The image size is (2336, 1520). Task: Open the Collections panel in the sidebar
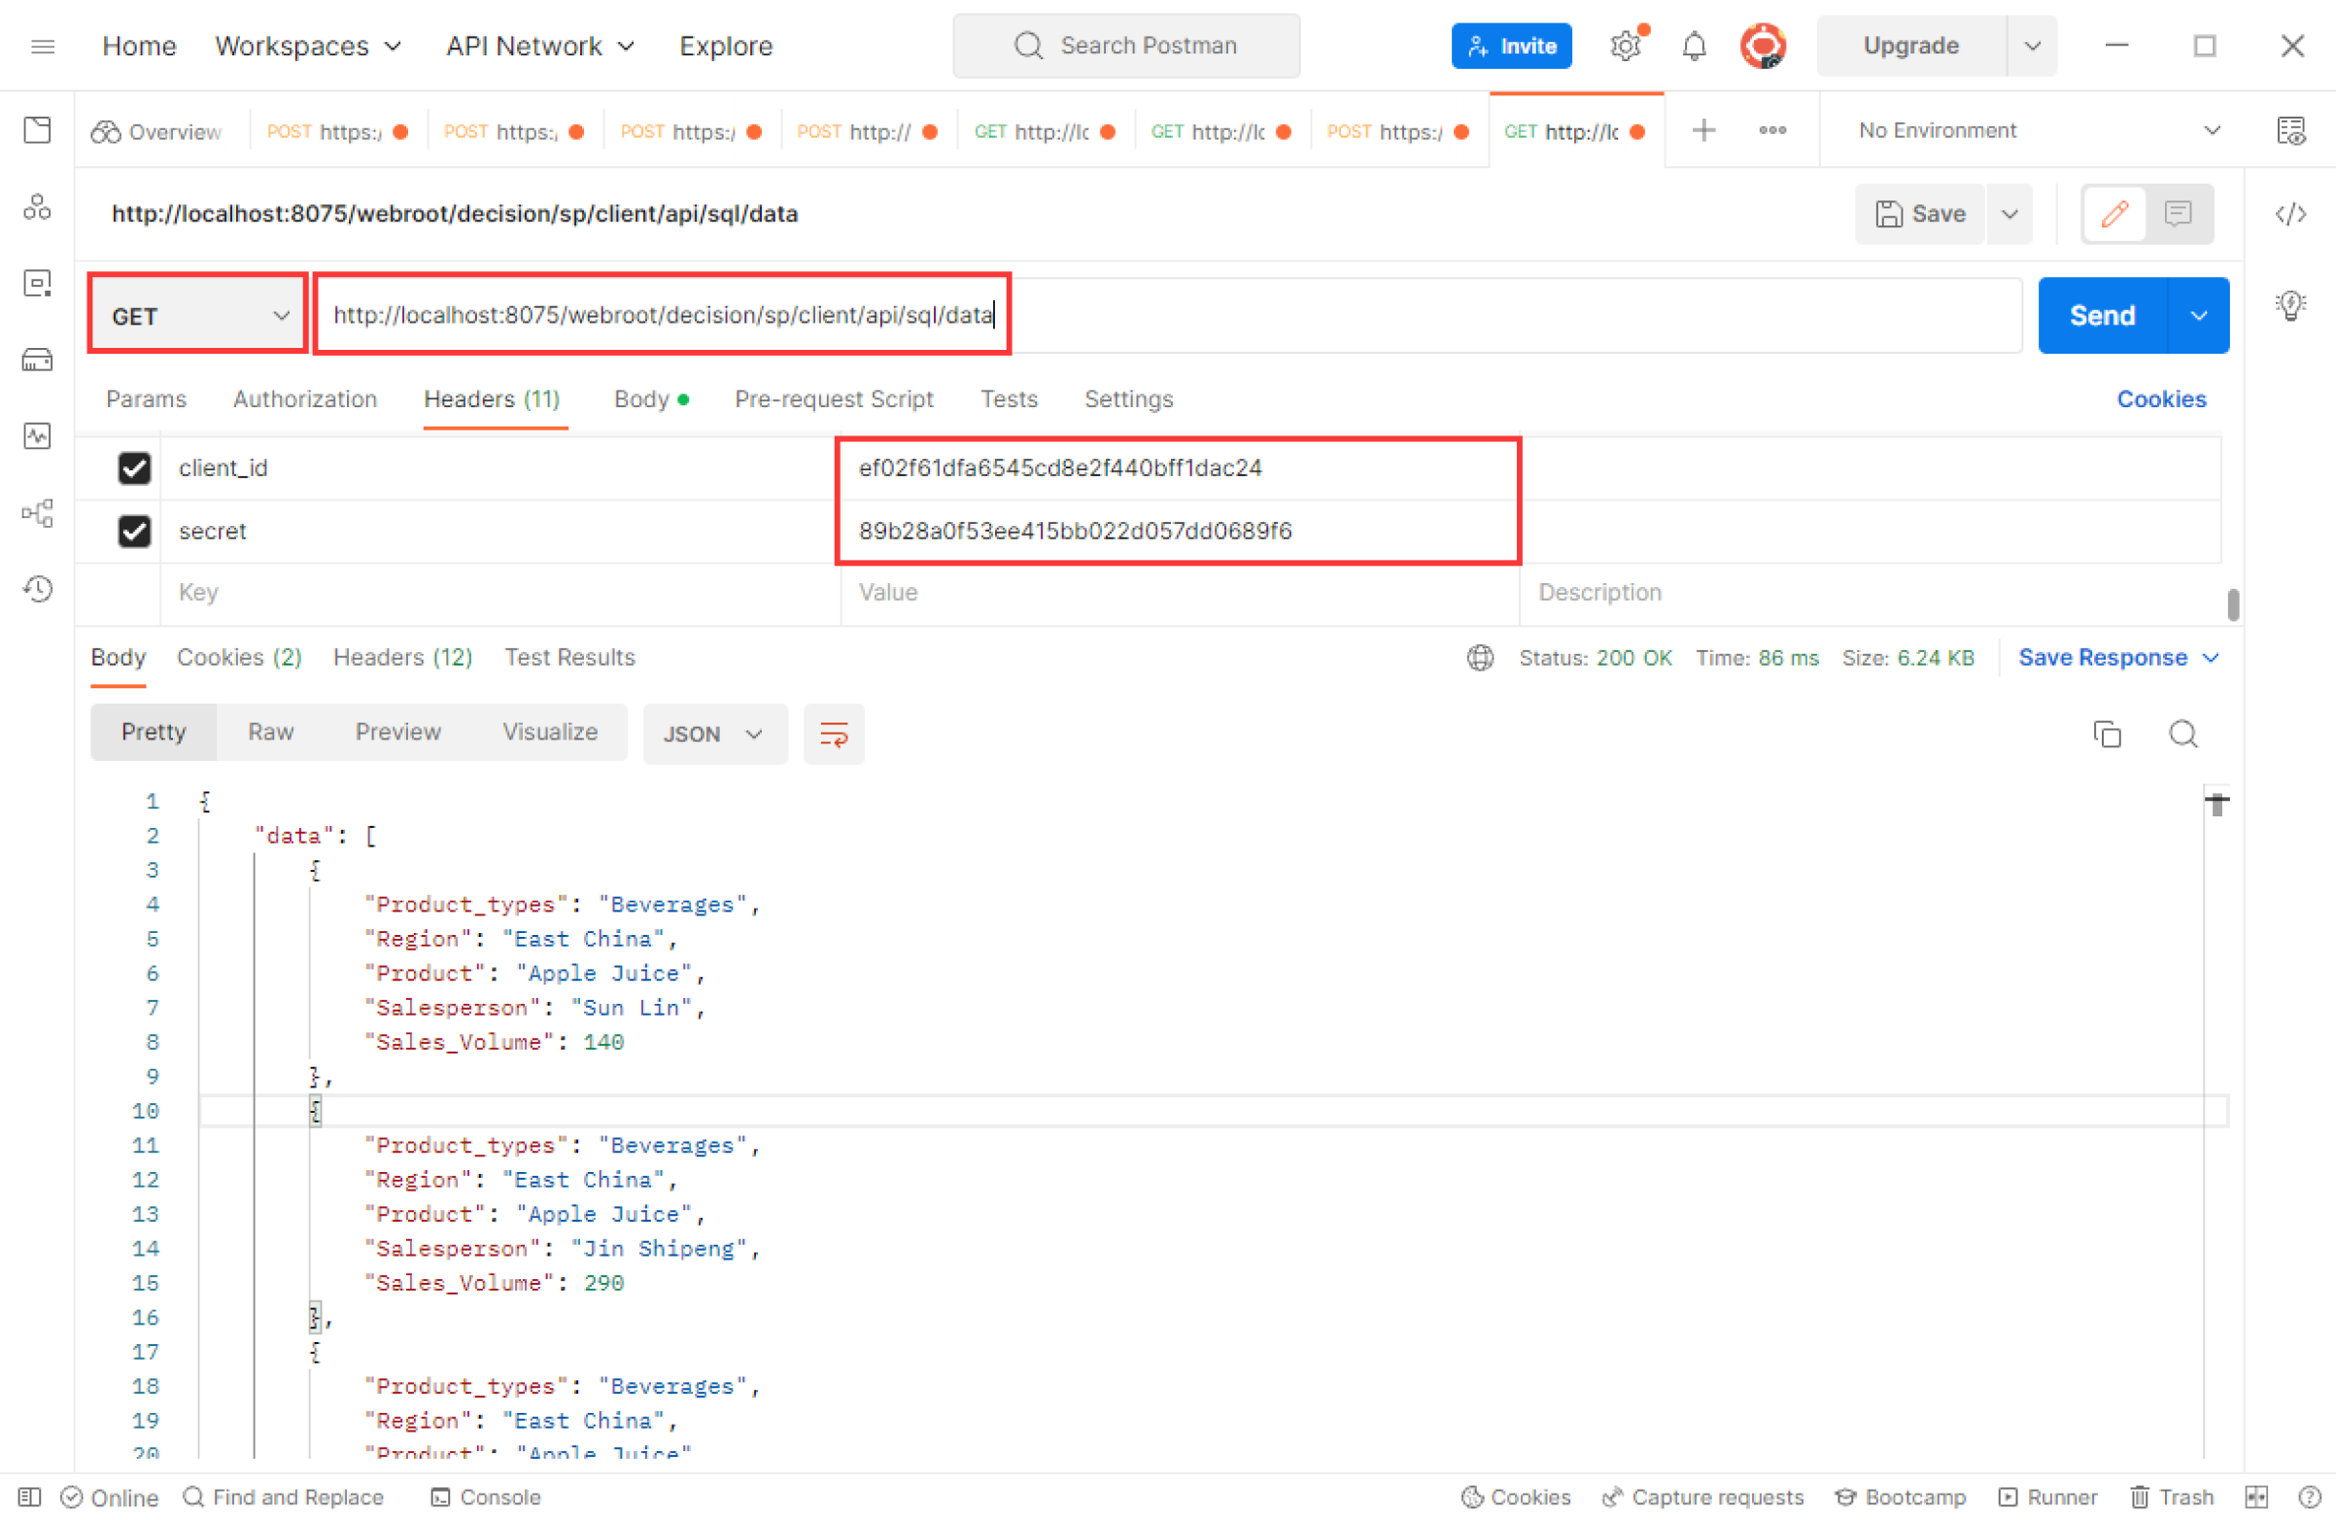point(36,129)
